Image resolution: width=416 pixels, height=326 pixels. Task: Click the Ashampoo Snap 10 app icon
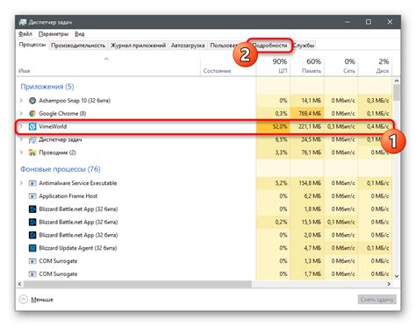click(x=32, y=101)
